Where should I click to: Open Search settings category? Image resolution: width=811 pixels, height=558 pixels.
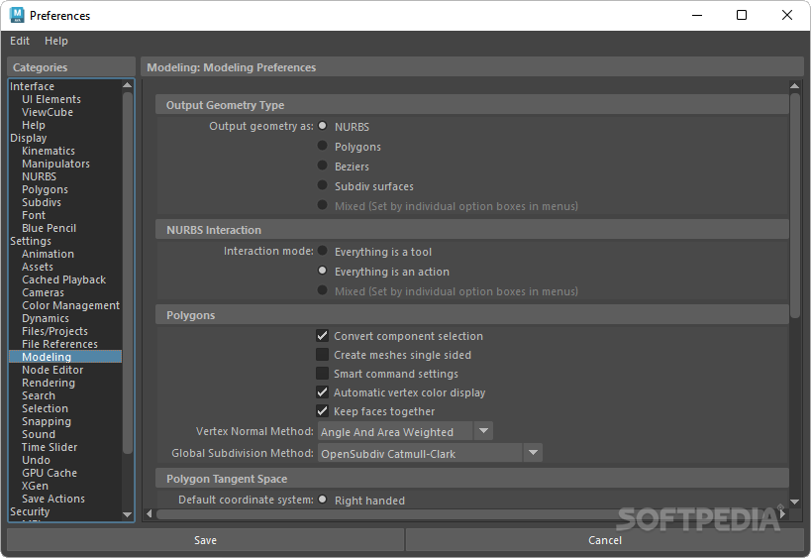(x=39, y=396)
